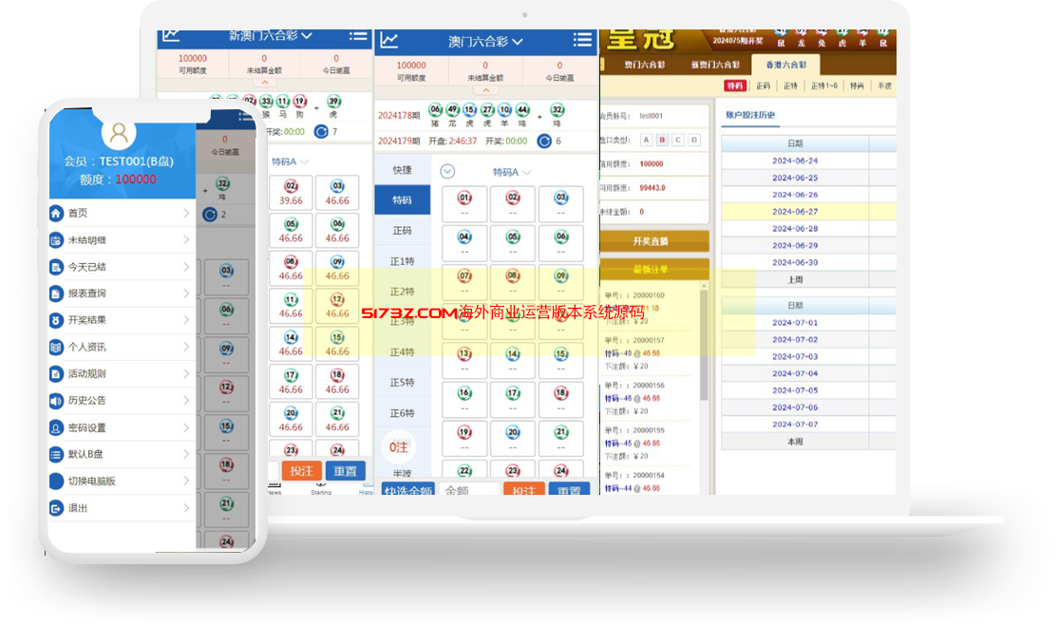Tap the 切换电脑版 blue circle icon
This screenshot has width=1058, height=624.
pyautogui.click(x=56, y=481)
